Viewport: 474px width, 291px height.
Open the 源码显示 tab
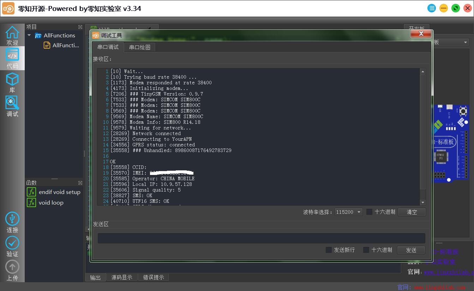(x=122, y=277)
